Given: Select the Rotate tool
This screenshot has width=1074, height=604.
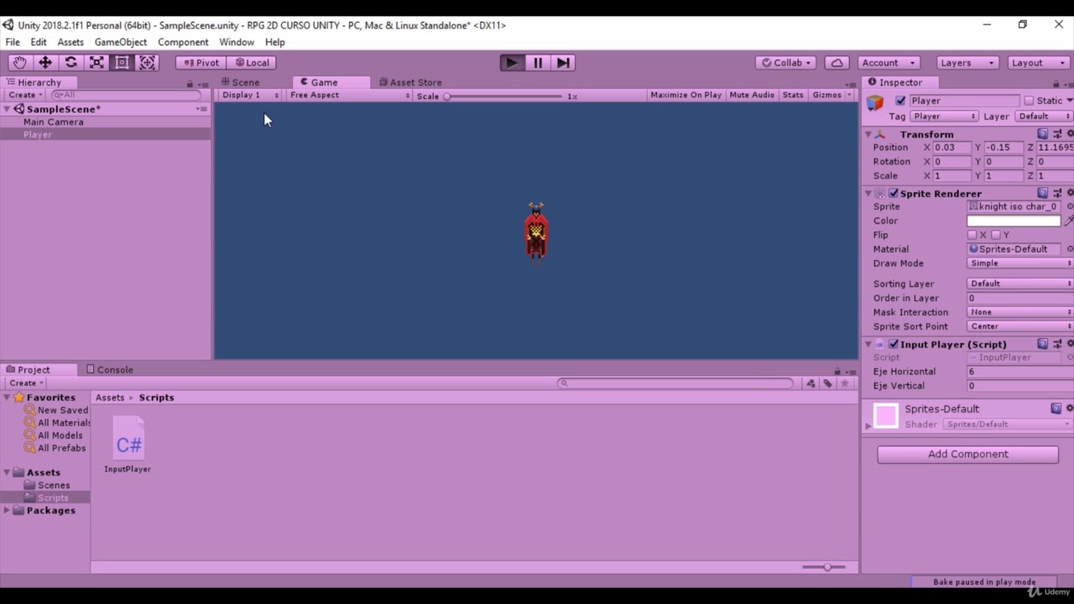Looking at the screenshot, I should pos(71,62).
